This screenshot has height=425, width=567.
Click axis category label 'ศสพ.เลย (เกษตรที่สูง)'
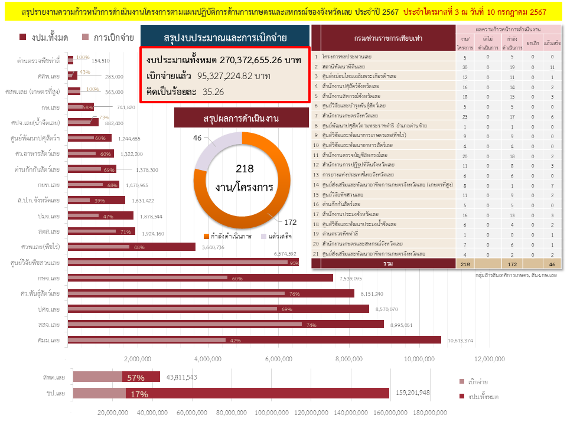[x=32, y=92]
